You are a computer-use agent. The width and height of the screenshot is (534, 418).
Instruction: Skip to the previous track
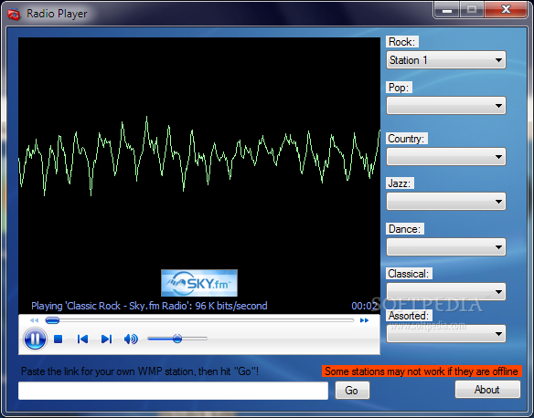click(x=83, y=340)
